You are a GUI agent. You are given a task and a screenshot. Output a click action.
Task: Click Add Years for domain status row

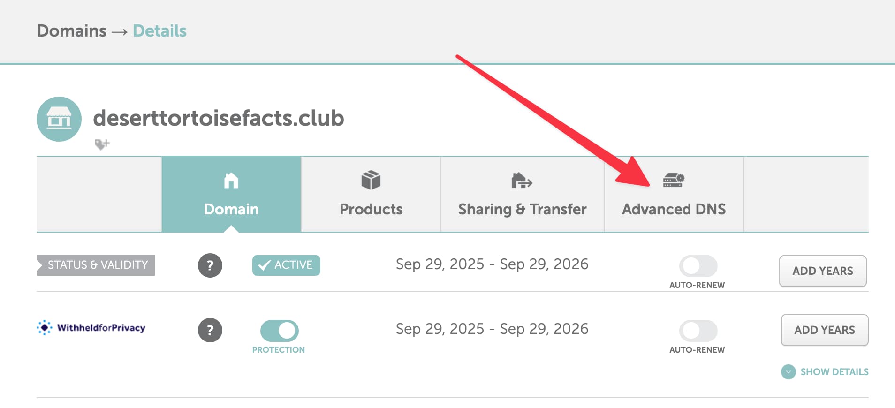click(822, 271)
